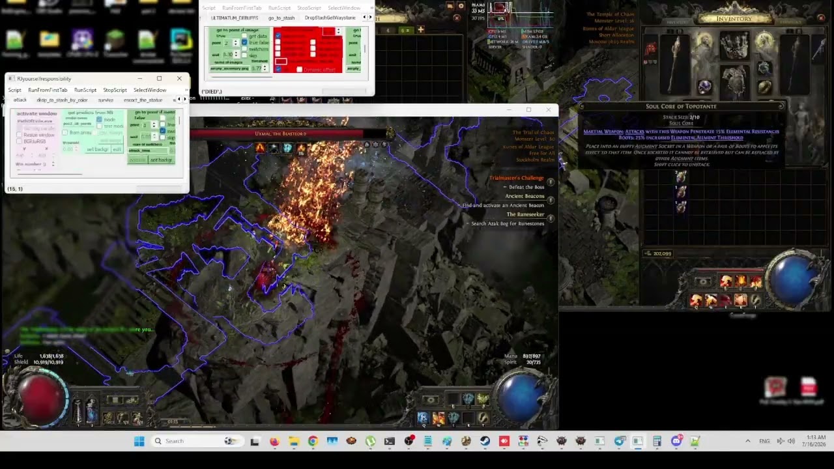
Task: Click last debuff icon under Uxmal boss bar
Action: (x=300, y=149)
